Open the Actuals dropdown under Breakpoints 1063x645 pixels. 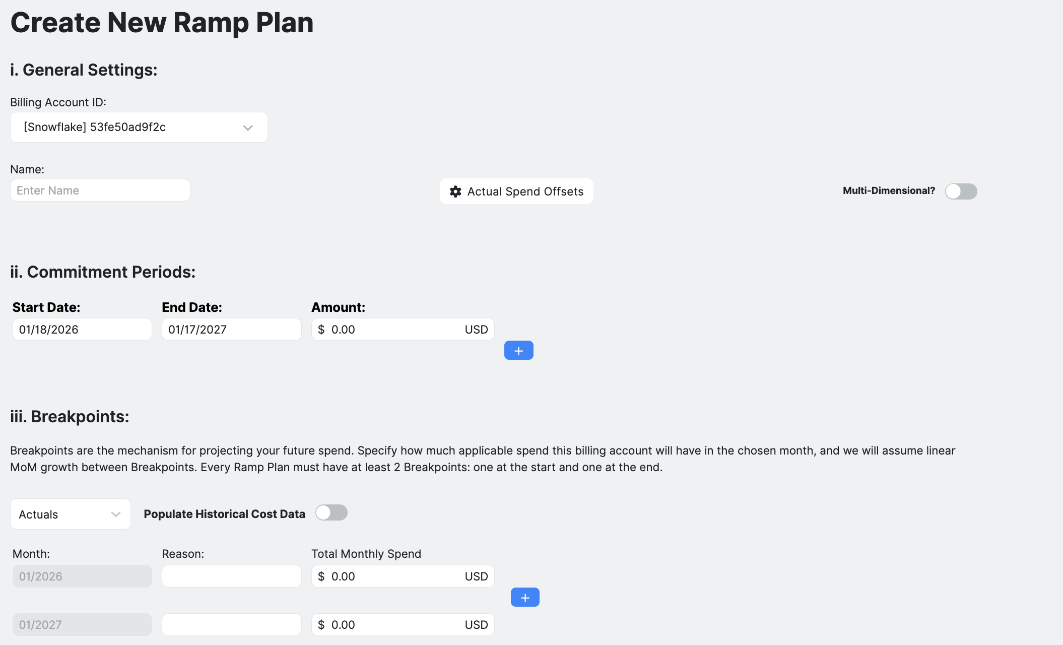[70, 514]
